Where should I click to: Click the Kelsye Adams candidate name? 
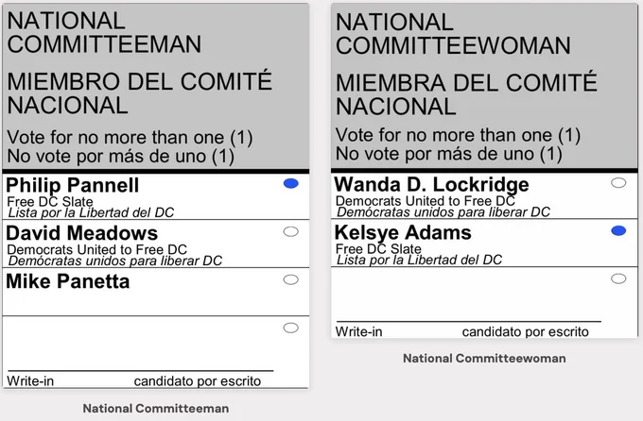403,232
